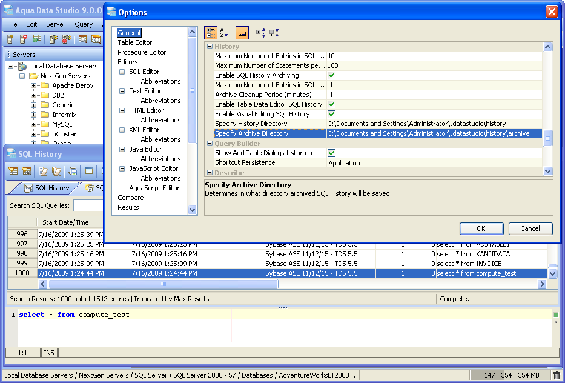The width and height of the screenshot is (565, 383).
Task: Select AquaScript Editor in Options list
Action: [154, 188]
